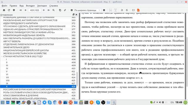Click the Refresh document icon
Screen dimensions: 188x105
[x=9, y=10]
